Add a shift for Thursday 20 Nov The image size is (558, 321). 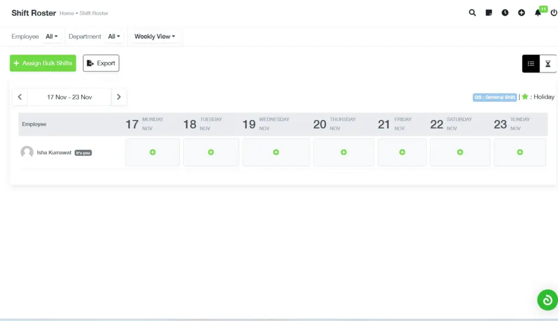[x=343, y=152]
